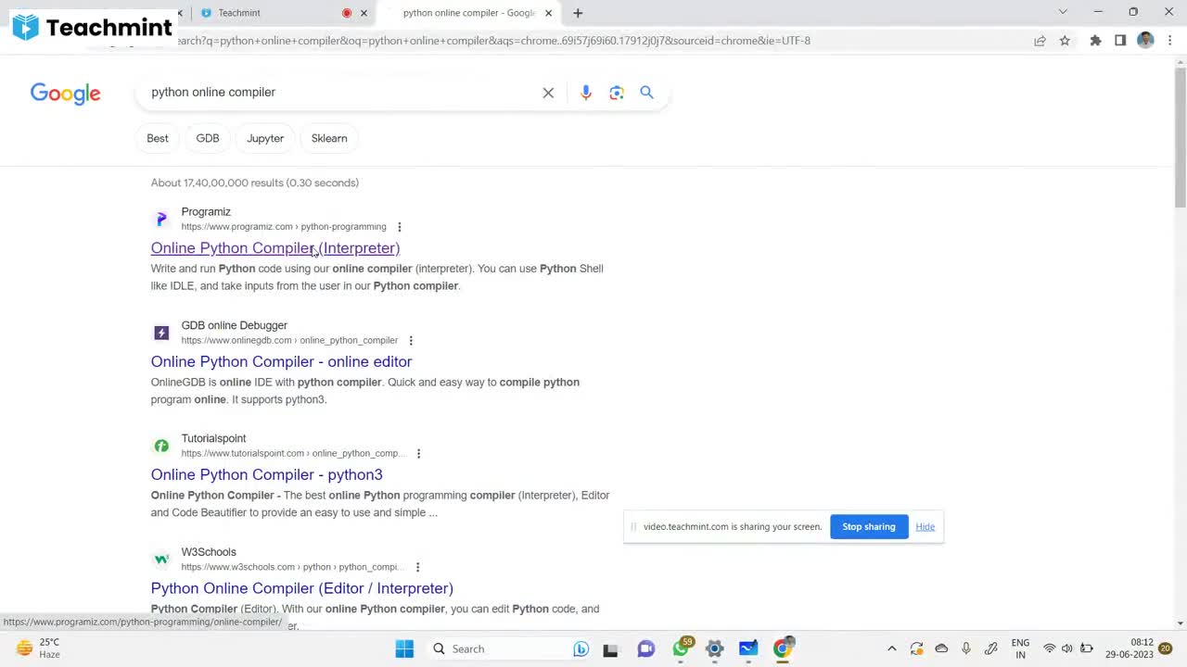1187x667 pixels.
Task: Clear the search box with the X icon
Action: (x=548, y=93)
